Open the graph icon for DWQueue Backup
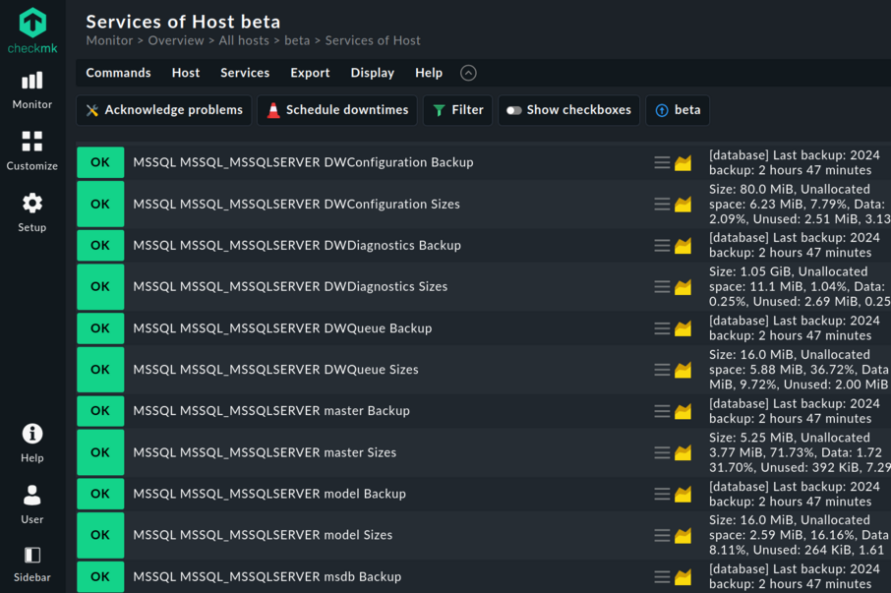This screenshot has width=891, height=593. (683, 328)
